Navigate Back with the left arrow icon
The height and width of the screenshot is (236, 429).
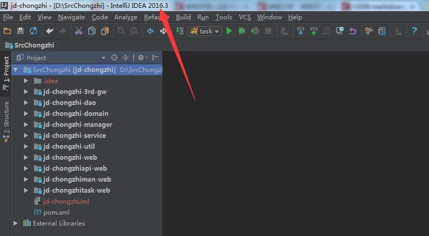point(150,31)
